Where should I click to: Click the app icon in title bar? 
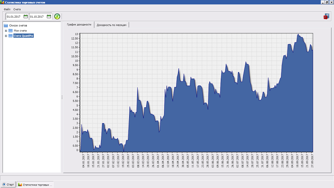(x=2, y=2)
